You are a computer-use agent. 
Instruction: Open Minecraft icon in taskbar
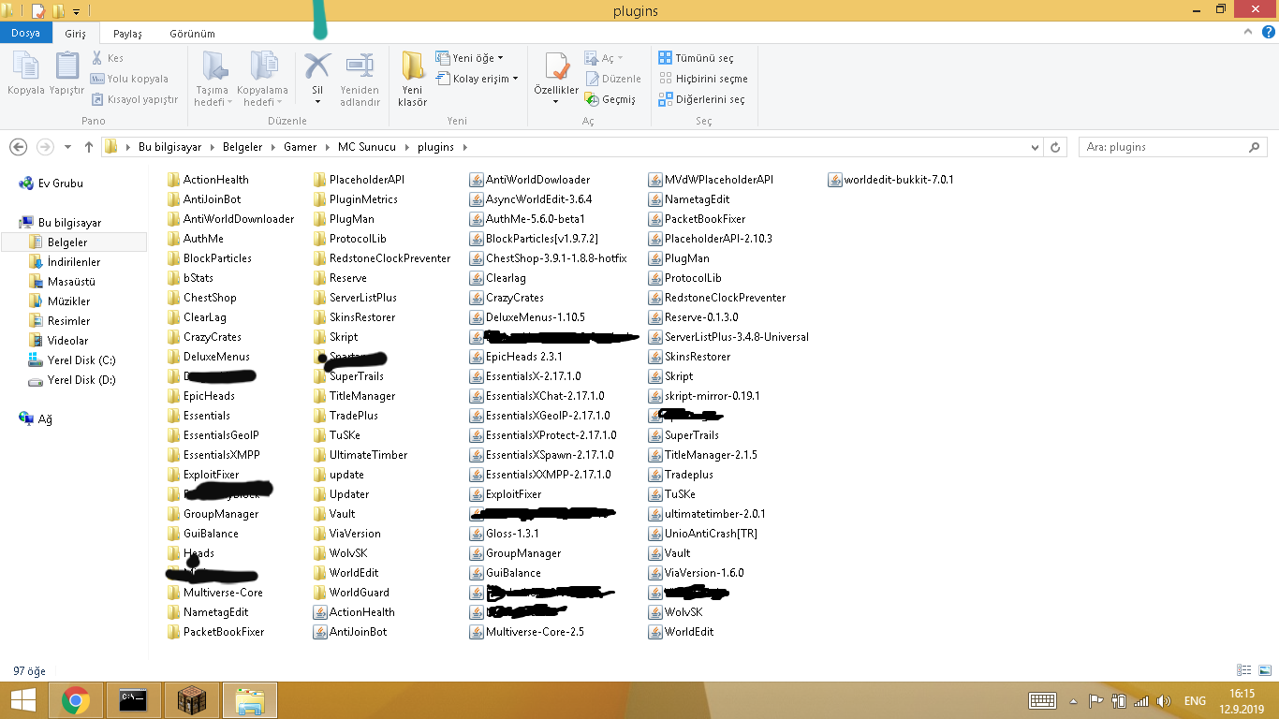click(x=192, y=700)
